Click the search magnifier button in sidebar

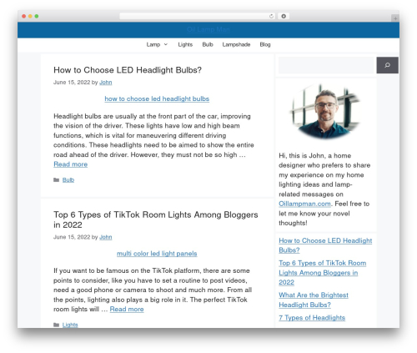click(x=387, y=65)
